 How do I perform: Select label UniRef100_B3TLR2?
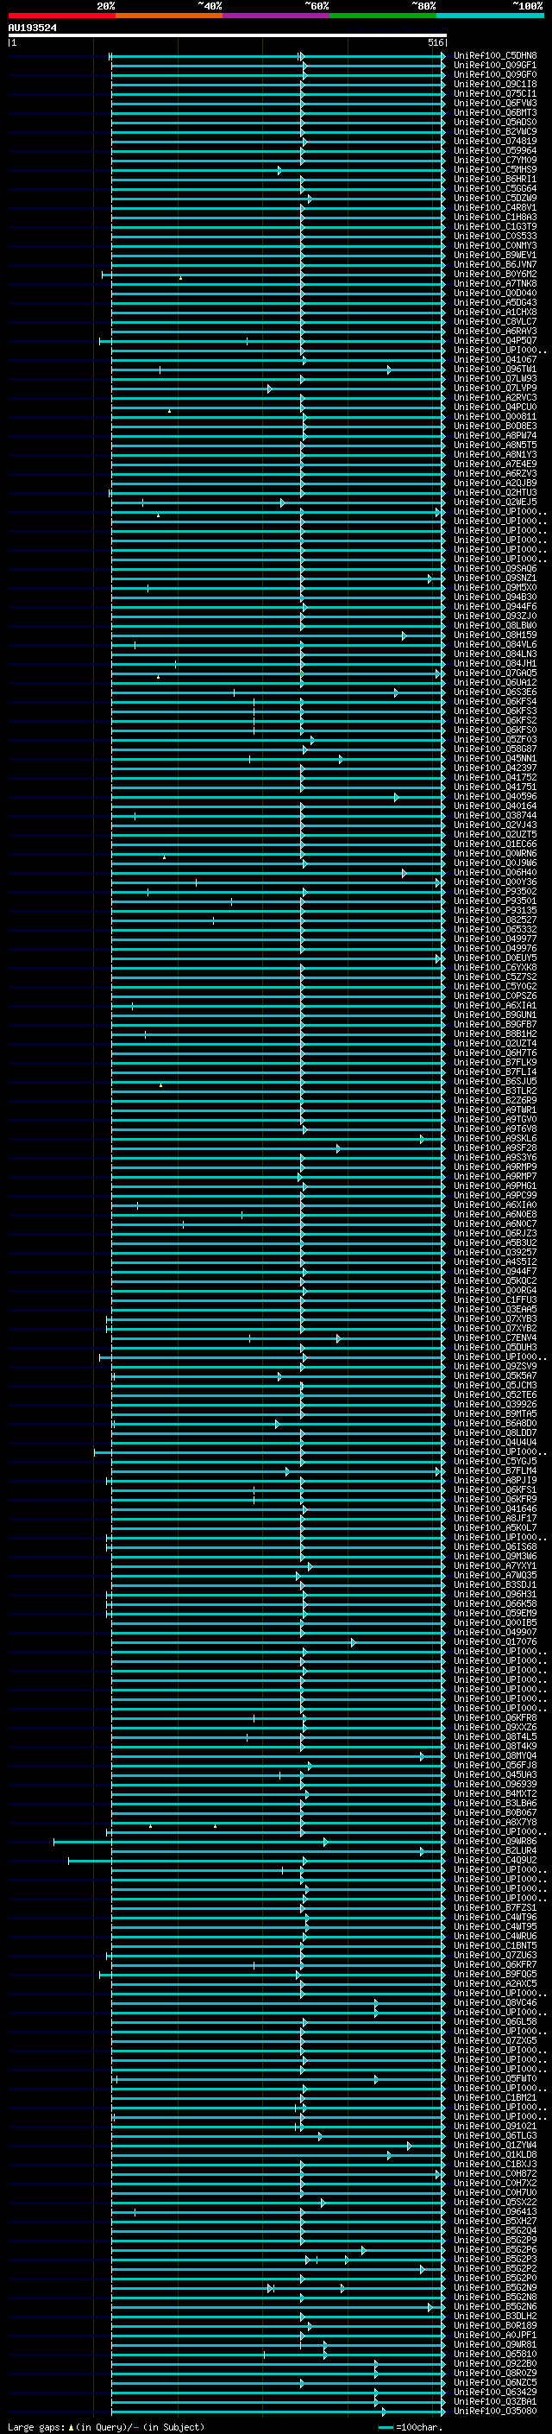click(495, 1091)
